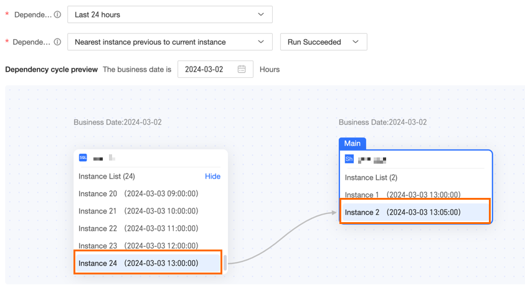Select Instance 2 (13:05:00) in Main node

pyautogui.click(x=415, y=212)
